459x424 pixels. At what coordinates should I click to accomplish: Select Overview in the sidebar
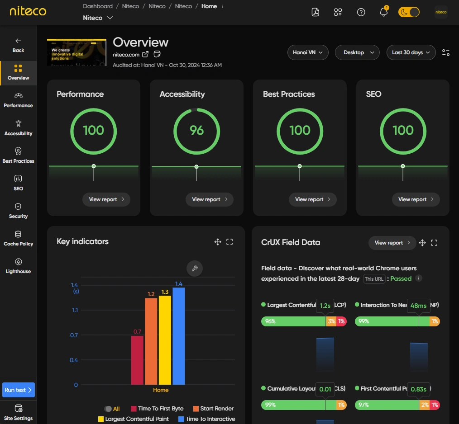coord(18,73)
